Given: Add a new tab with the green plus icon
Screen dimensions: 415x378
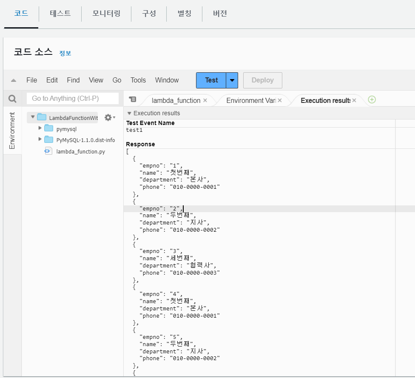Looking at the screenshot, I should (x=372, y=99).
